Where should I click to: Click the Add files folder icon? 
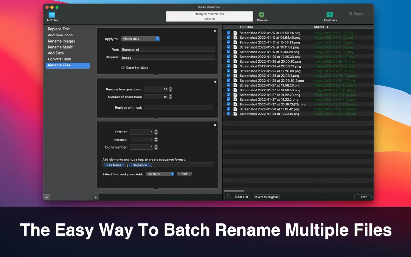51,15
